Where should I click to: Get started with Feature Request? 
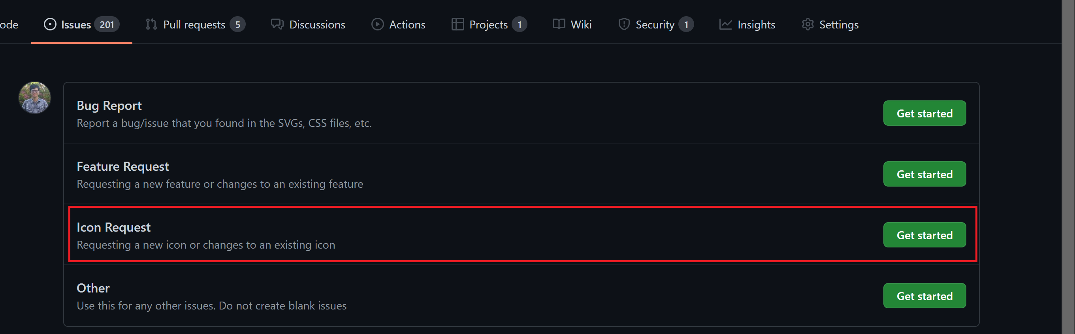pyautogui.click(x=924, y=174)
